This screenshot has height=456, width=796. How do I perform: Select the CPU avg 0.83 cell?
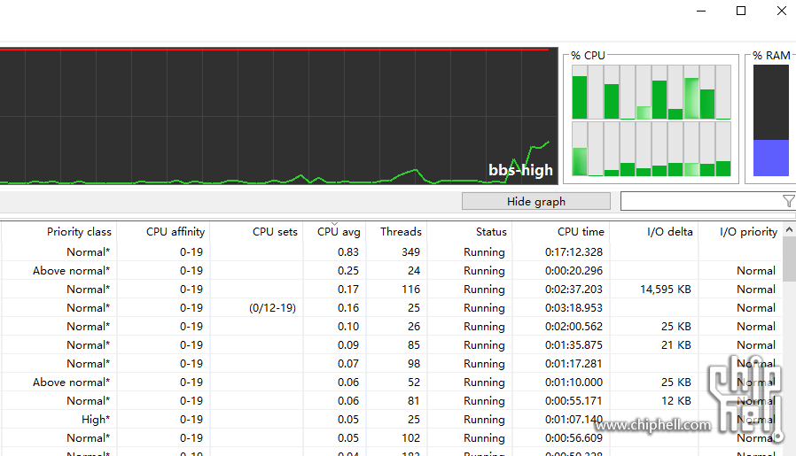348,252
